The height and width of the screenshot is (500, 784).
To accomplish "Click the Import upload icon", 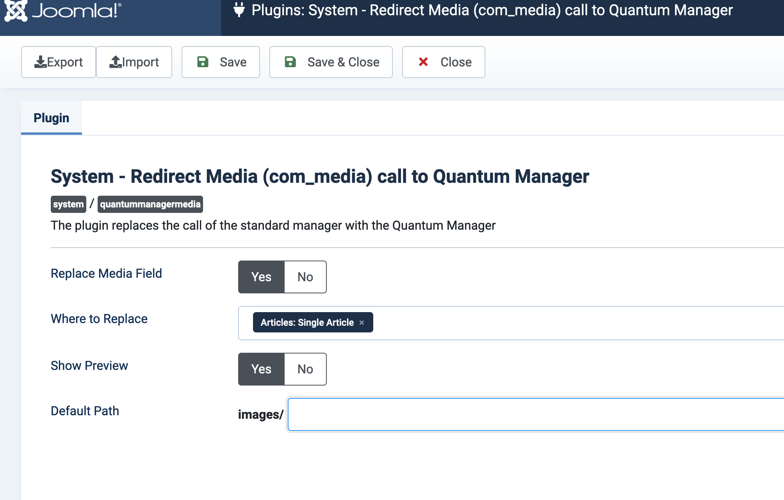I will [116, 62].
